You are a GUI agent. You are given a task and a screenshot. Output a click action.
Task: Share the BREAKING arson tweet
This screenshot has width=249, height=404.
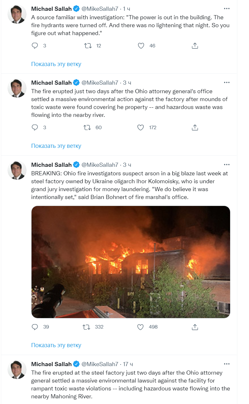tap(195, 327)
